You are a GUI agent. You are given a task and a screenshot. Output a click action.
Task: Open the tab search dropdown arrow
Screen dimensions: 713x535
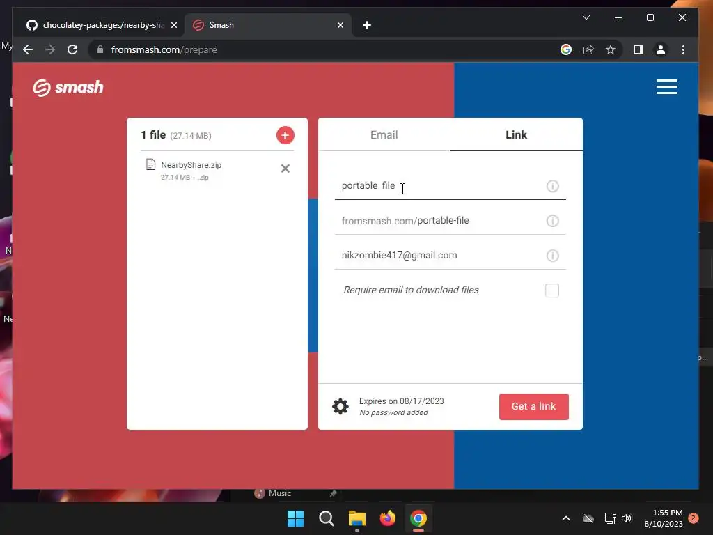pyautogui.click(x=586, y=17)
